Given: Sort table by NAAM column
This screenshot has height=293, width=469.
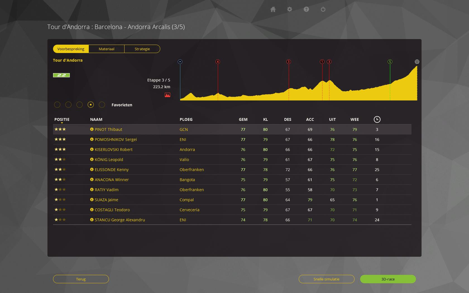Looking at the screenshot, I should coord(96,119).
